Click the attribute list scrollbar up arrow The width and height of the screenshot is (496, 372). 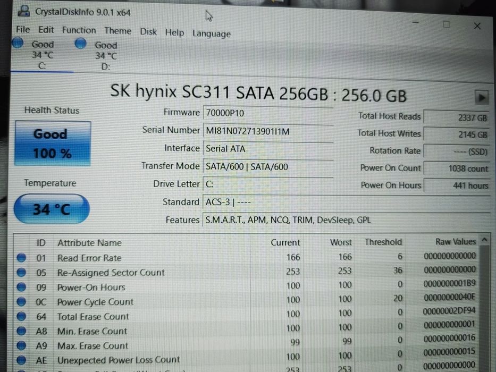[x=484, y=240]
